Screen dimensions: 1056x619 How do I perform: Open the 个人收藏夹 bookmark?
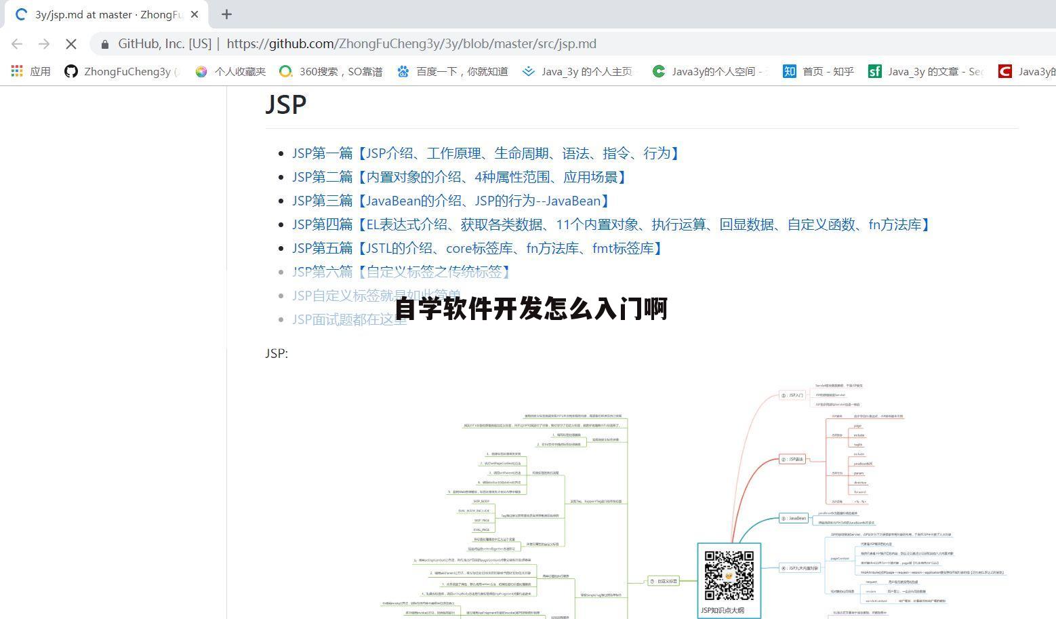(230, 71)
